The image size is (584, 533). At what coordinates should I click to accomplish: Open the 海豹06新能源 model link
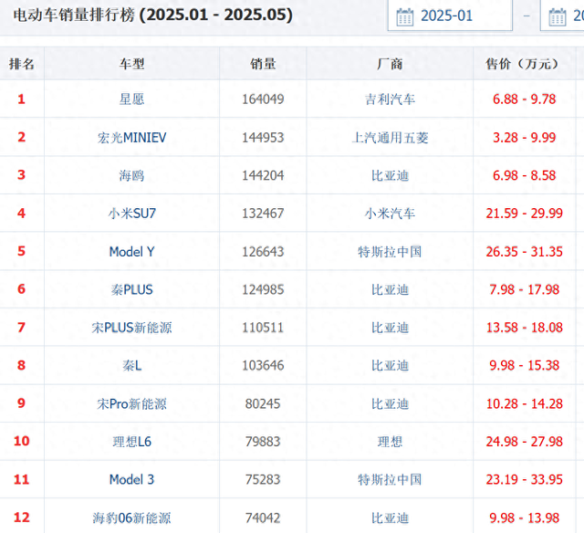131,518
